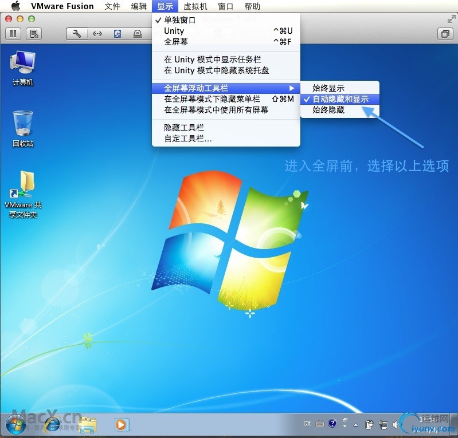Toggle 在全屏幕模式下隐藏菜单栏
Viewport: 458px width, 438px height.
(226, 99)
